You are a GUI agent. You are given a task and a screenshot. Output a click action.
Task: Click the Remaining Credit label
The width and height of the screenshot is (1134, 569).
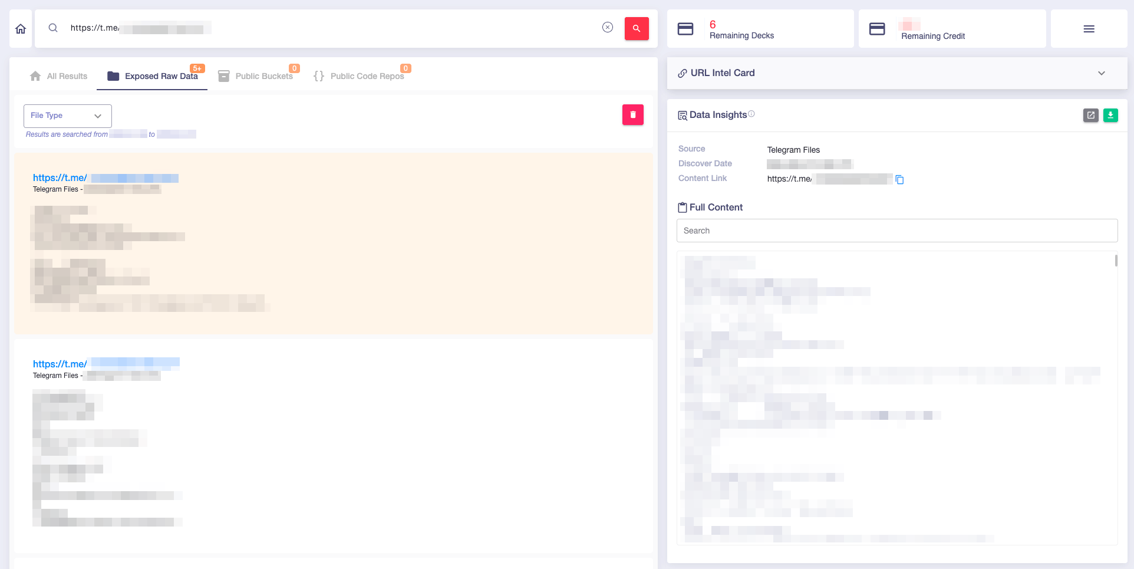(933, 36)
